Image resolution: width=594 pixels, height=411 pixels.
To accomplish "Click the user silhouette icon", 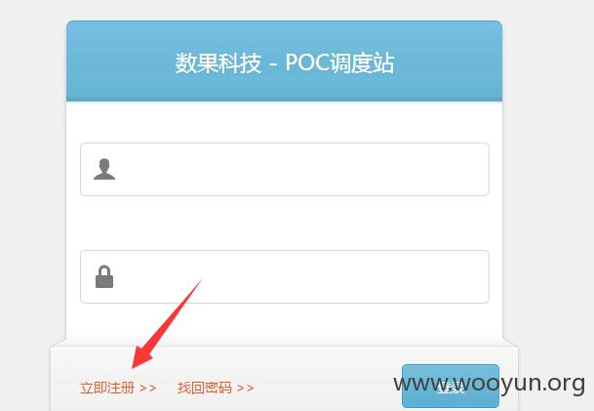I will (x=104, y=169).
